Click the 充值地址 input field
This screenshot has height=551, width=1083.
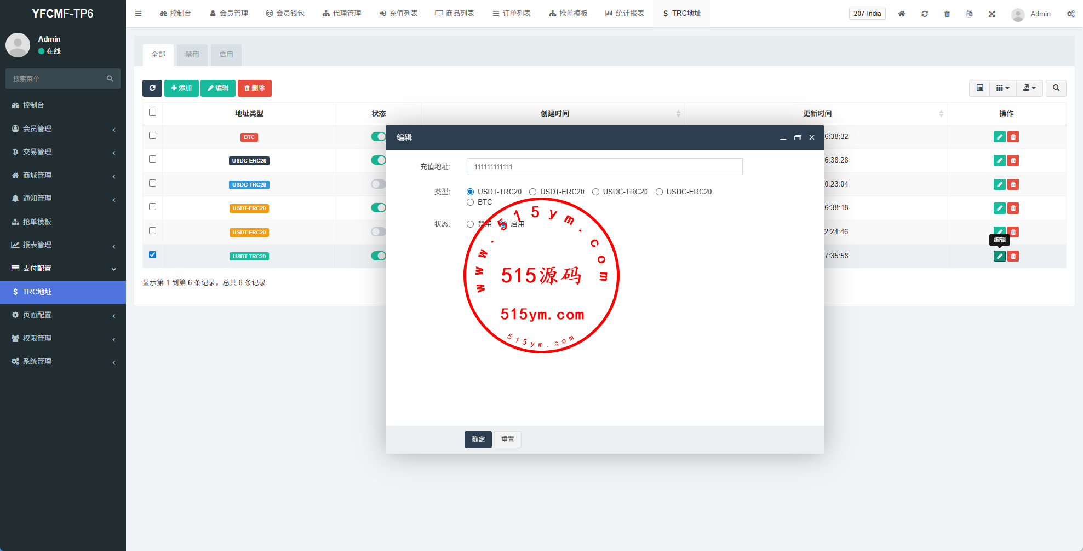[x=604, y=167]
